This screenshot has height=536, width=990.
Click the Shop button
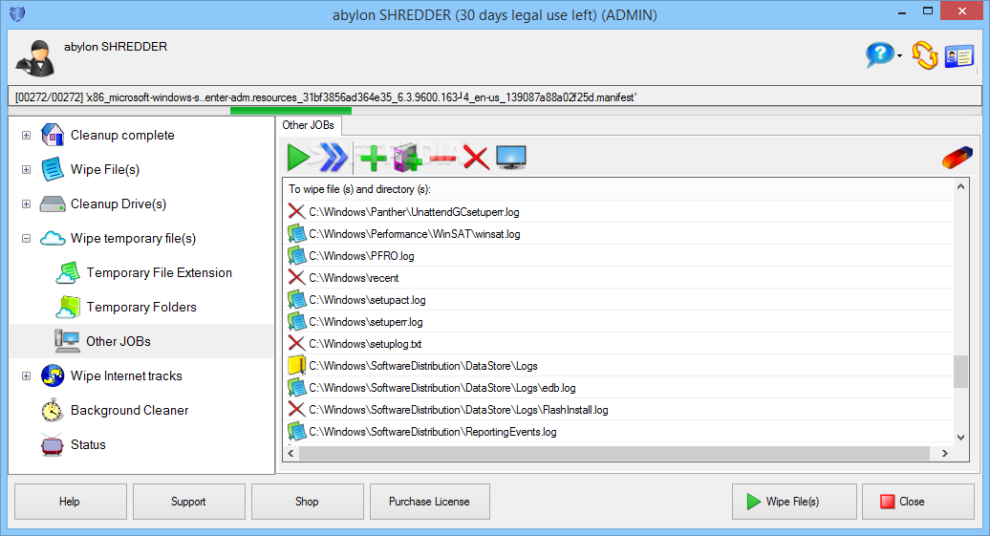[x=307, y=502]
